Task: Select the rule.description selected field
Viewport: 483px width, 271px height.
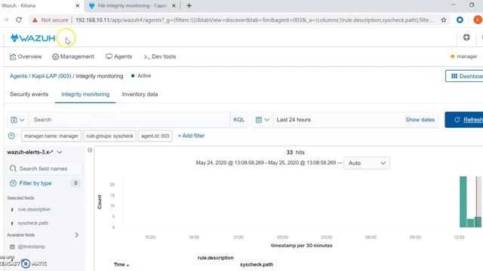Action: click(34, 209)
